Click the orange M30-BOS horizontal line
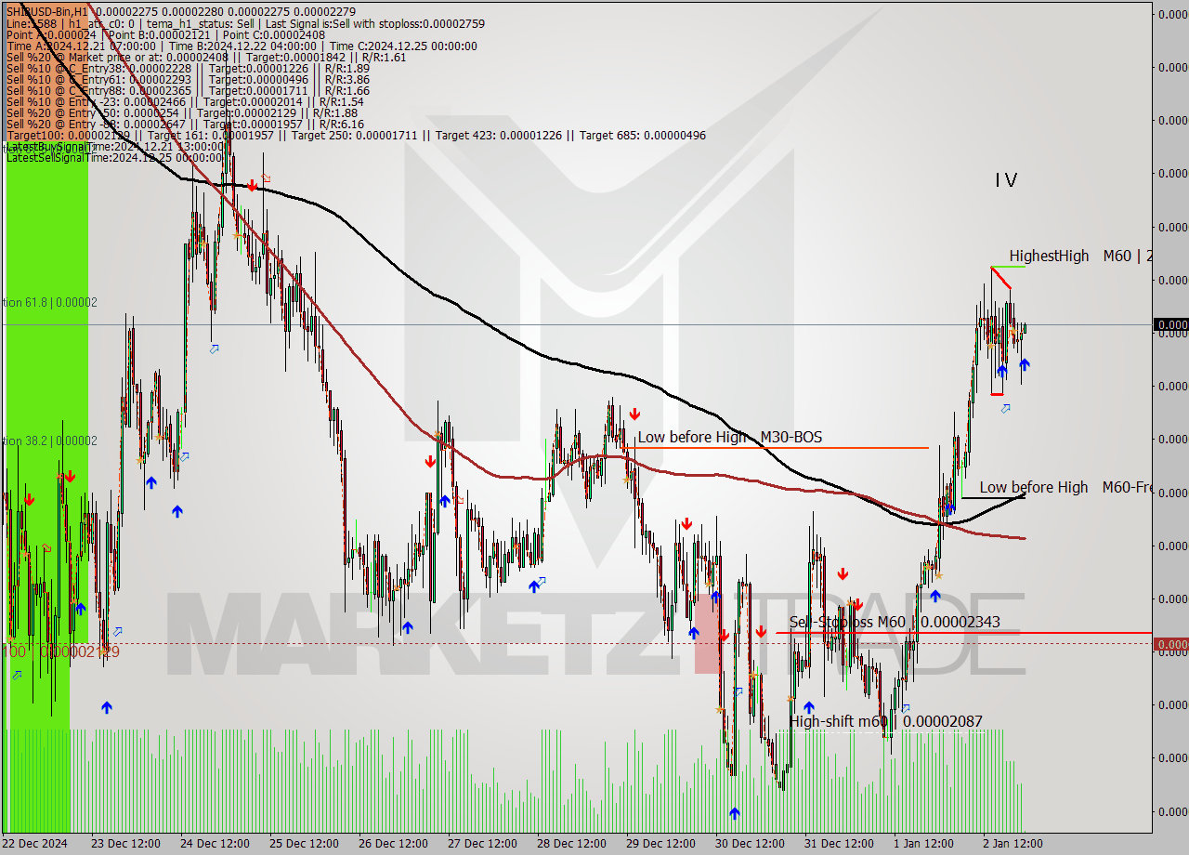The image size is (1189, 855). [x=776, y=448]
